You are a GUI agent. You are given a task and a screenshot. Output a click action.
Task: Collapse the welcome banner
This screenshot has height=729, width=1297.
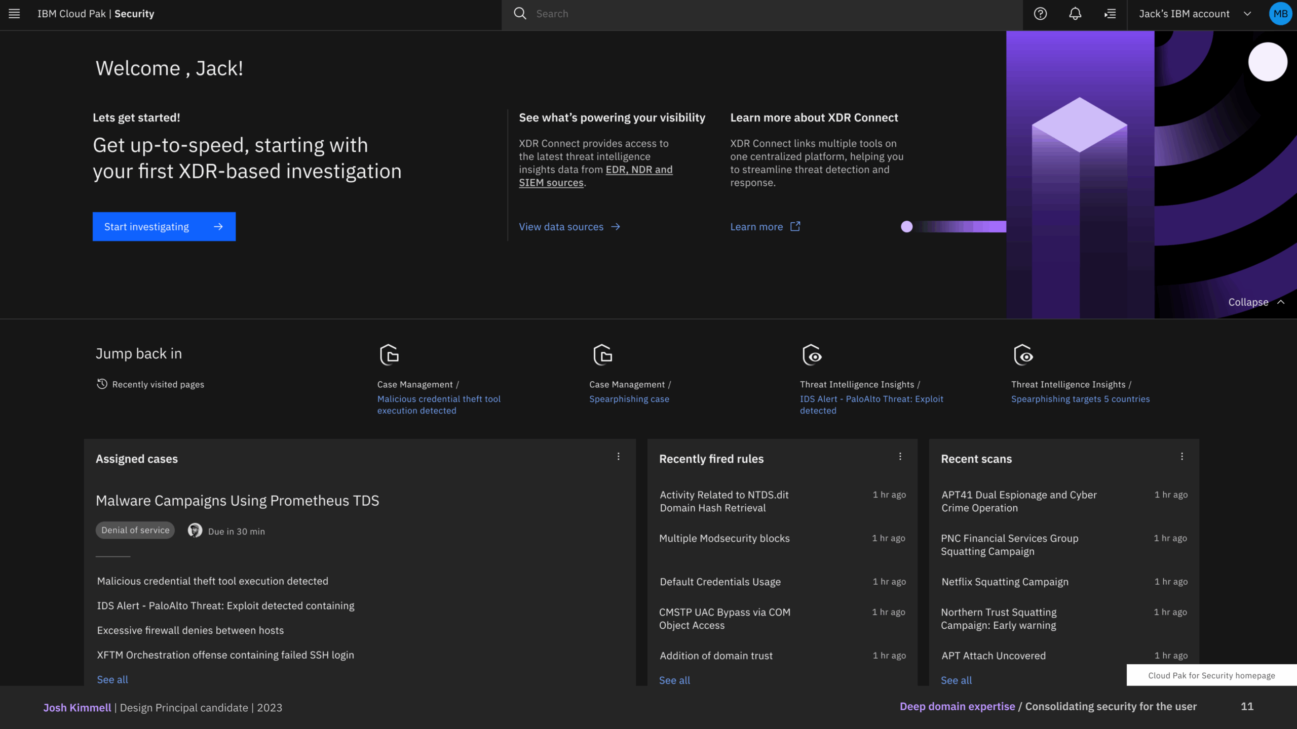click(x=1256, y=302)
